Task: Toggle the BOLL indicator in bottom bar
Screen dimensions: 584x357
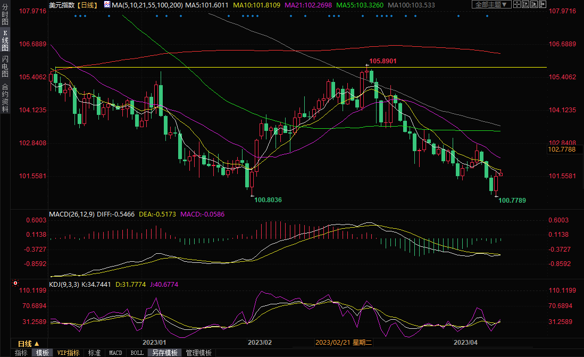Action: 137,353
